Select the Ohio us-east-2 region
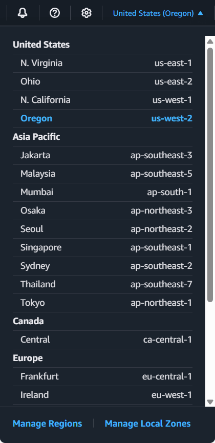Image resolution: width=215 pixels, height=443 pixels. tap(102, 81)
